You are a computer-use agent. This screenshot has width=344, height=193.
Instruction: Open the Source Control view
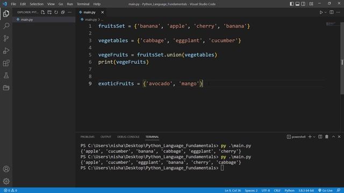point(6,38)
